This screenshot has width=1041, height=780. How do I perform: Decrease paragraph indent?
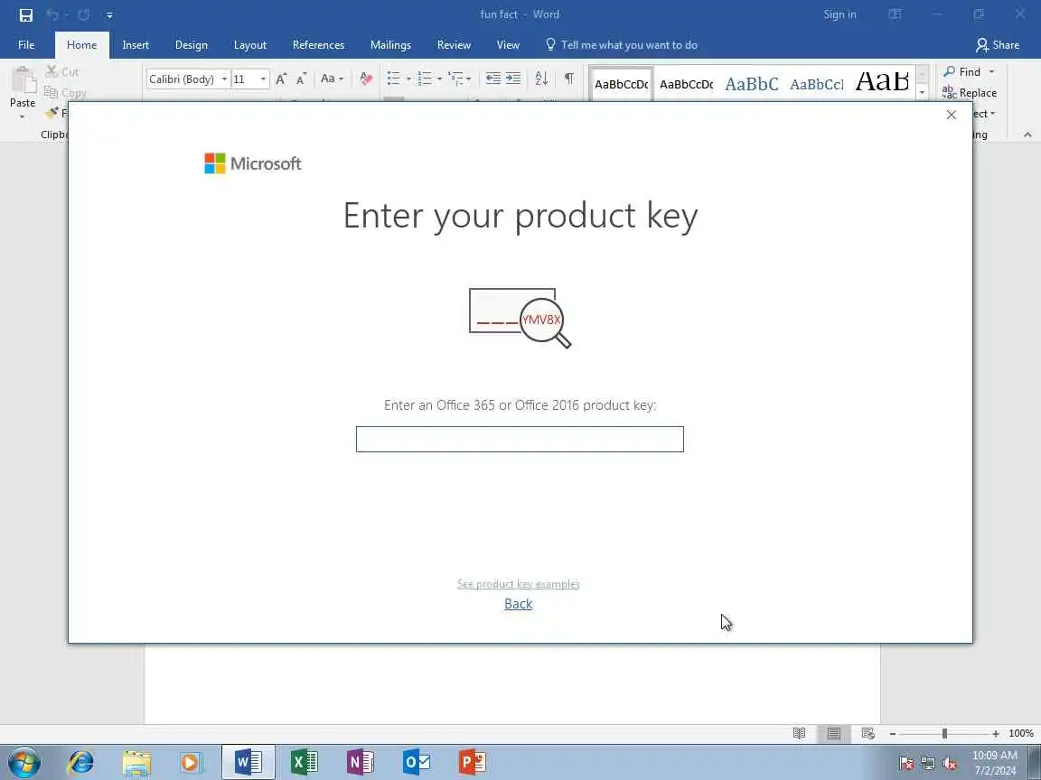(493, 79)
